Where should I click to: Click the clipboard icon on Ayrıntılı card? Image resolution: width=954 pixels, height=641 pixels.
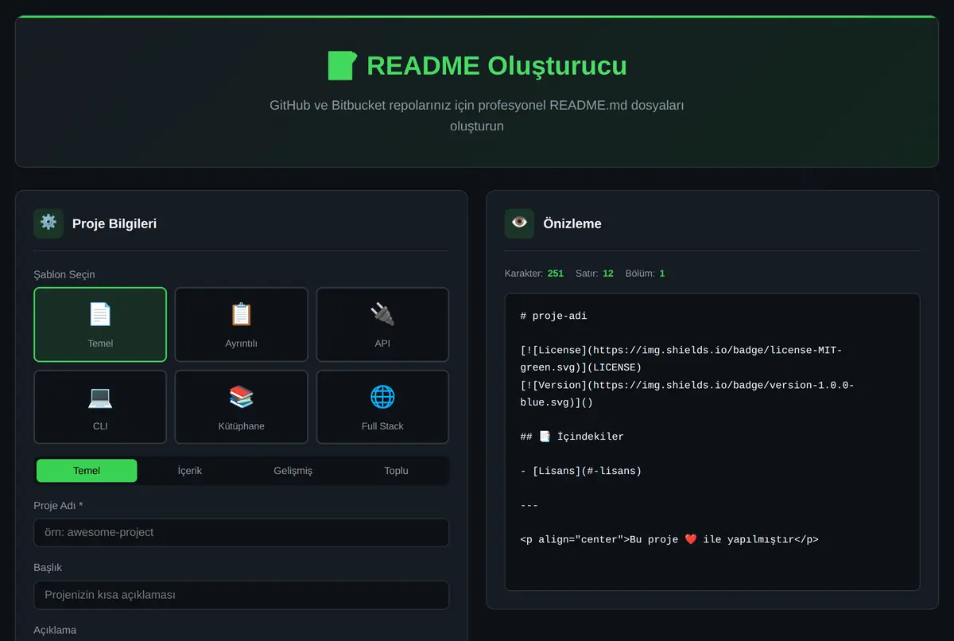[x=241, y=314]
